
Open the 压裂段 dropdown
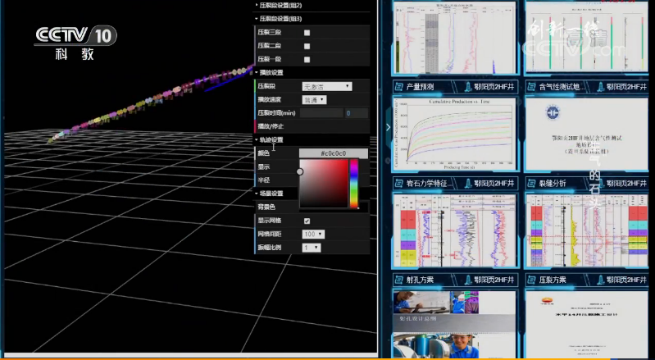click(x=327, y=86)
